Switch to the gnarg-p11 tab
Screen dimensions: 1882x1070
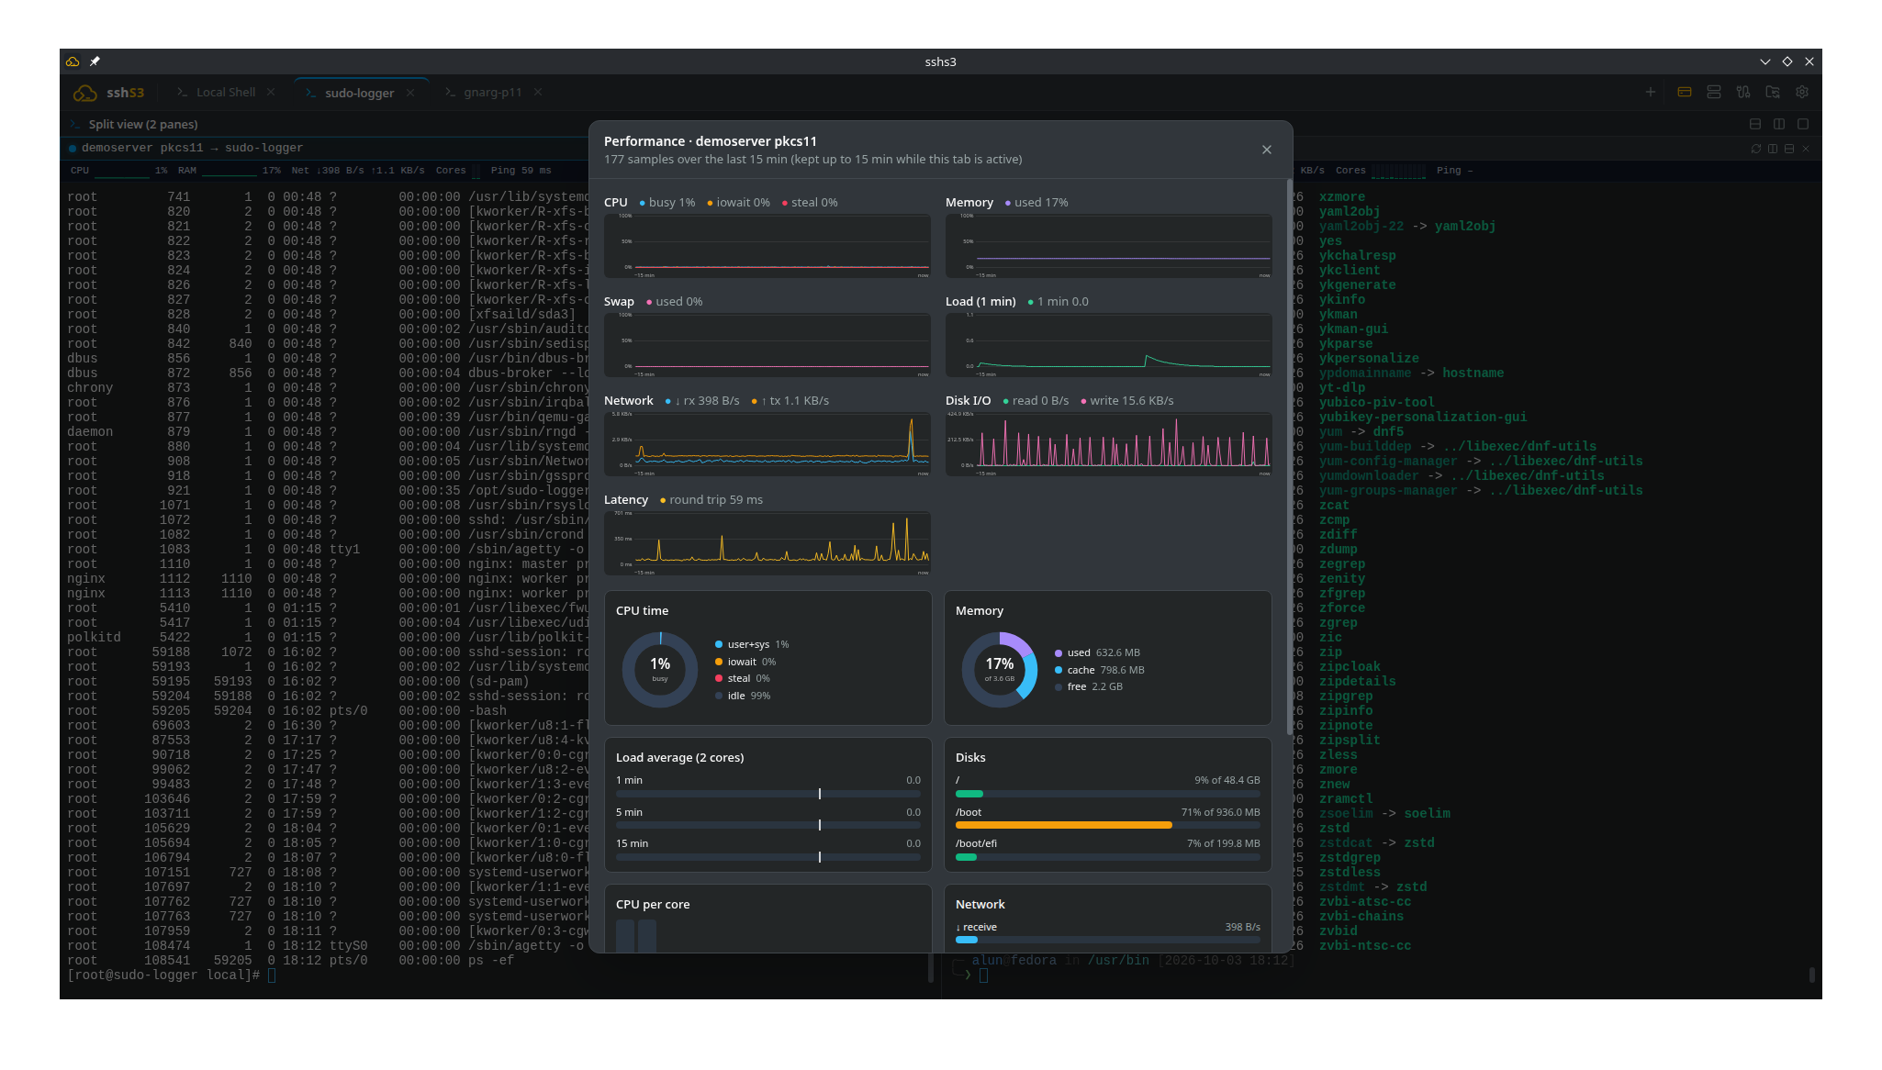(x=493, y=93)
